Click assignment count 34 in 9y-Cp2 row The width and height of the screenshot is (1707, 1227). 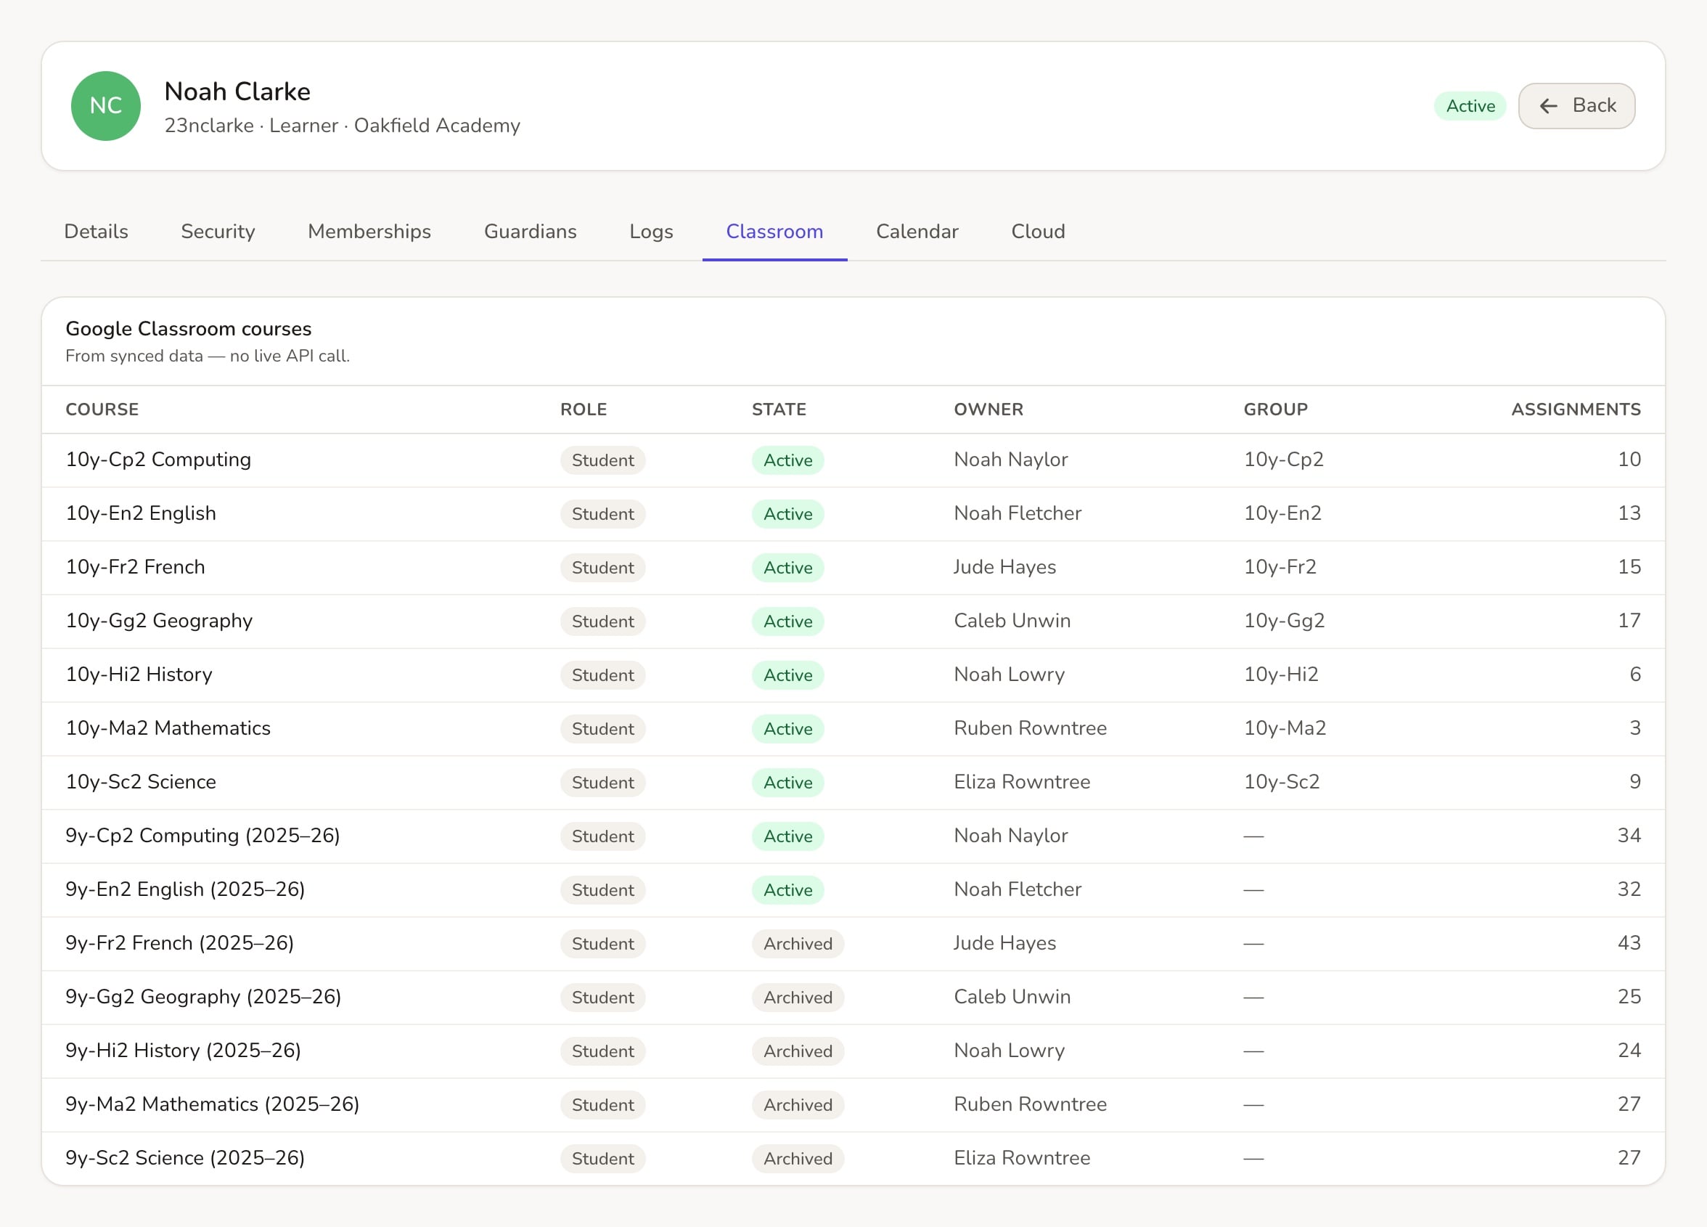(1629, 836)
